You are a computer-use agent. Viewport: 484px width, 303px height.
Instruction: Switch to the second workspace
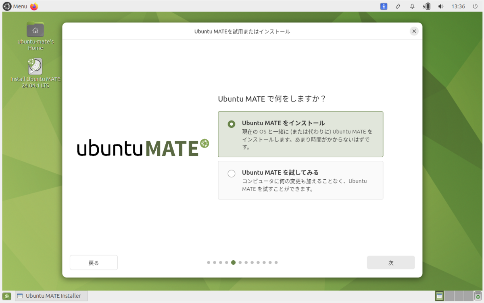click(449, 296)
